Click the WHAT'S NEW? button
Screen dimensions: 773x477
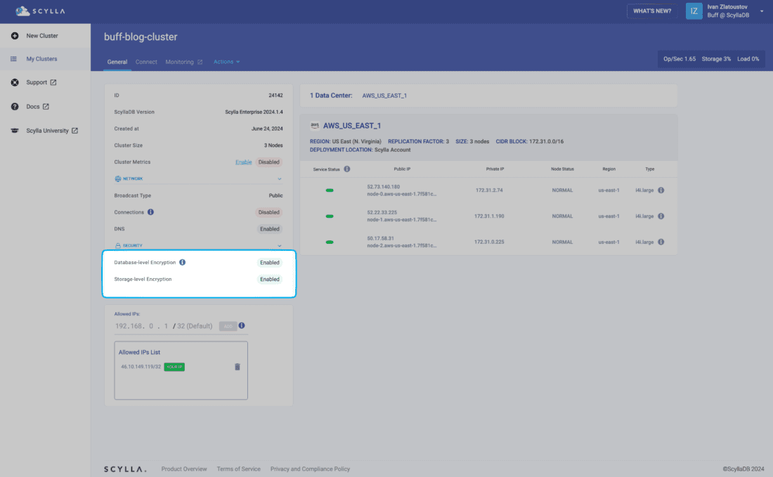tap(652, 11)
